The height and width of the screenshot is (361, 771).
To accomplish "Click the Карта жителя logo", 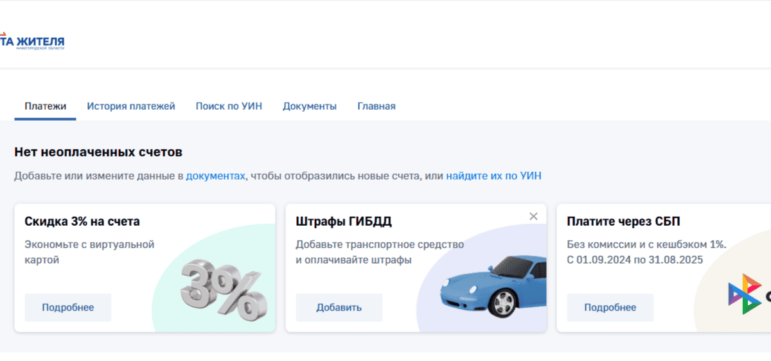I will point(32,43).
